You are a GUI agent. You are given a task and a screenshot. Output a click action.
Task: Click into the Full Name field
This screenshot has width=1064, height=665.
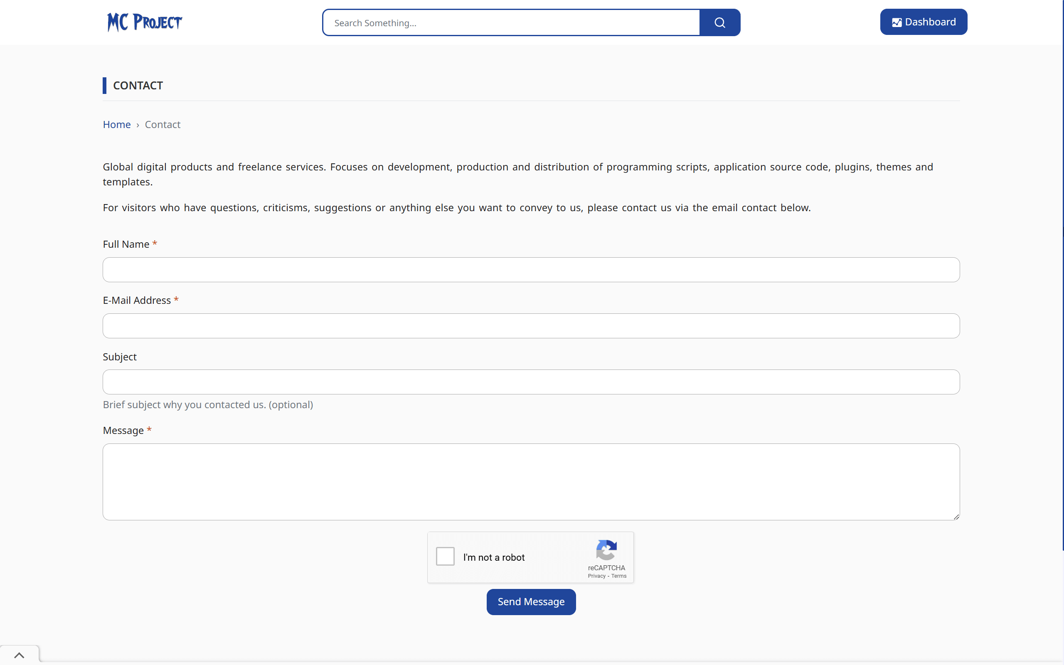pyautogui.click(x=531, y=270)
